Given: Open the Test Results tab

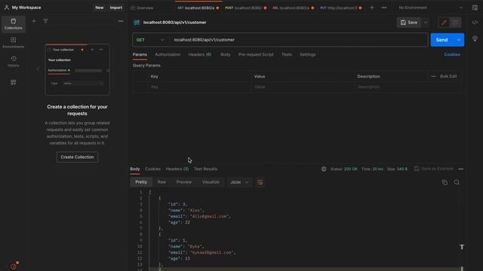Looking at the screenshot, I should coord(205,169).
